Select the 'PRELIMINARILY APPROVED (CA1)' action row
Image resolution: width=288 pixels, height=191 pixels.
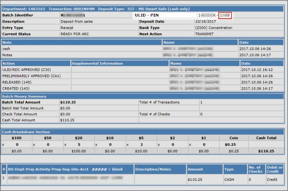(x=143, y=76)
